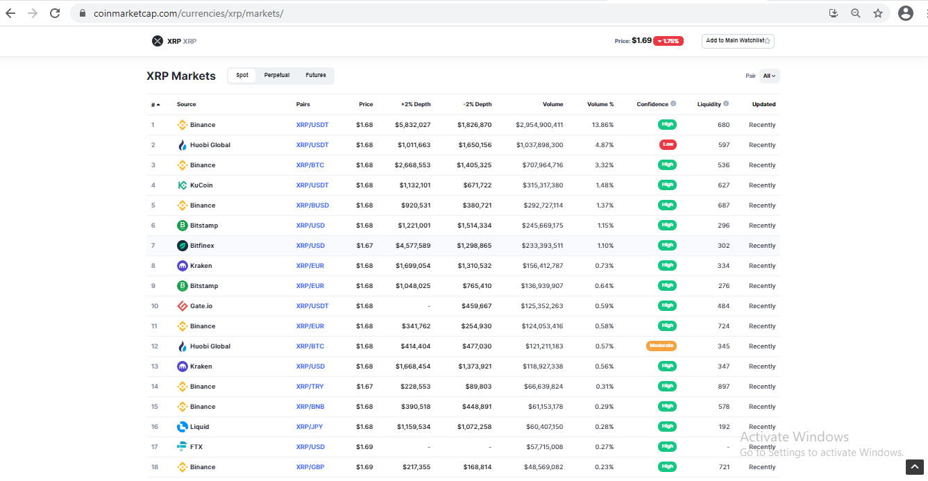This screenshot has height=481, width=928.
Task: Click Kraken logo in row 13
Action: pyautogui.click(x=183, y=366)
